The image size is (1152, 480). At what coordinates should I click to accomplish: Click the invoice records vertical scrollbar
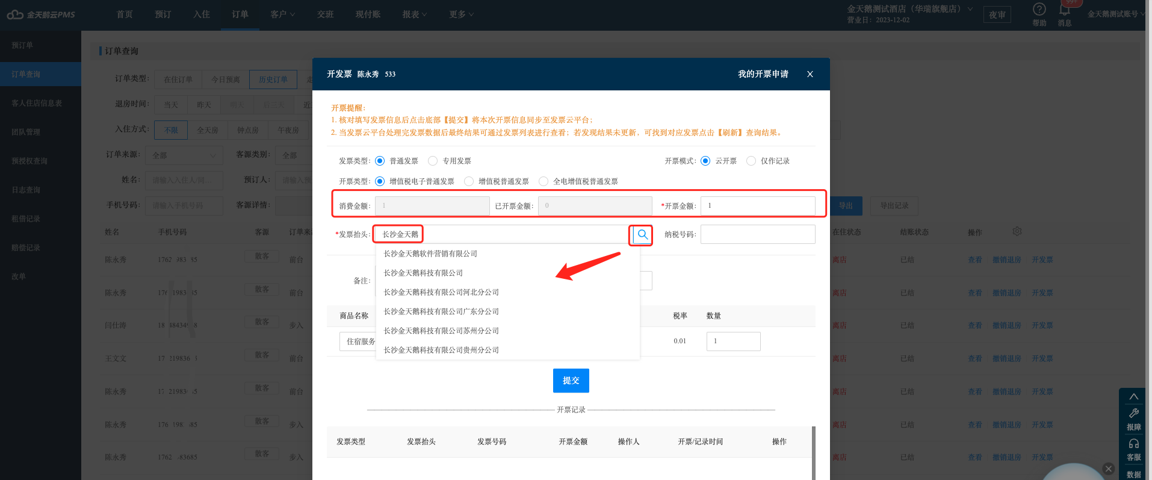813,453
